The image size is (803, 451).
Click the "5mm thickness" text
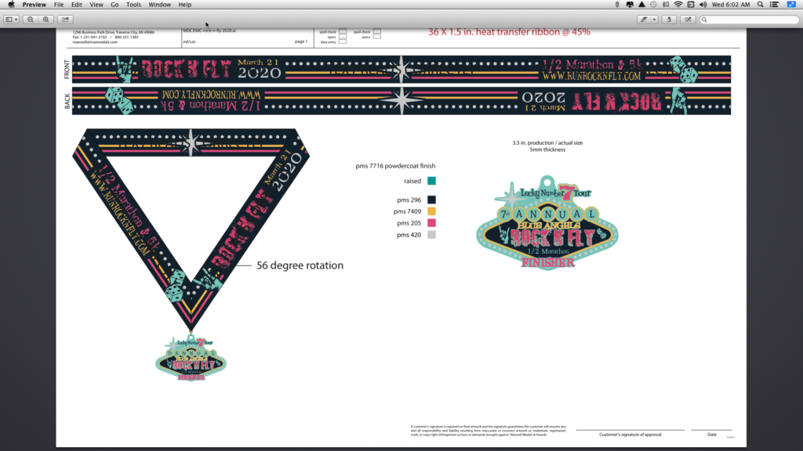click(x=547, y=150)
